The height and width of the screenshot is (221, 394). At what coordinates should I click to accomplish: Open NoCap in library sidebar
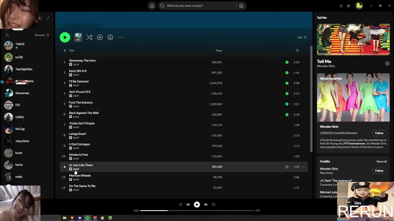27,129
